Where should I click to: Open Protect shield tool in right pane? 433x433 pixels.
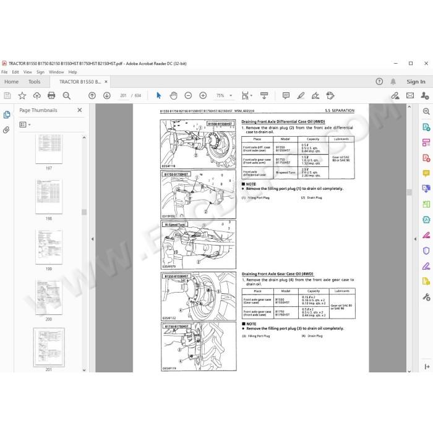tap(426, 251)
